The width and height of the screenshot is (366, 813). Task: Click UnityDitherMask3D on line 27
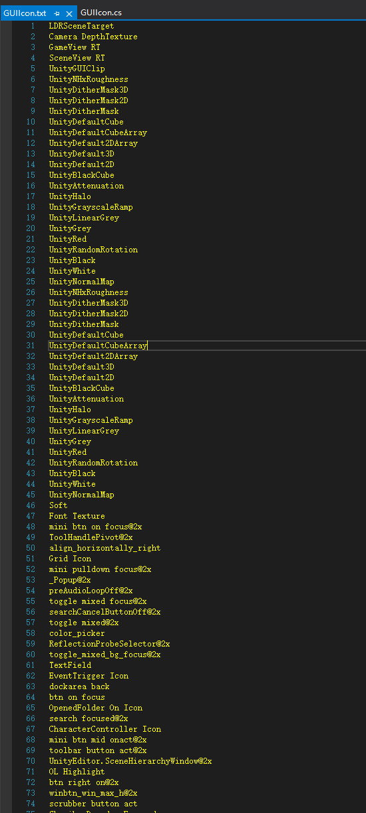coord(89,303)
